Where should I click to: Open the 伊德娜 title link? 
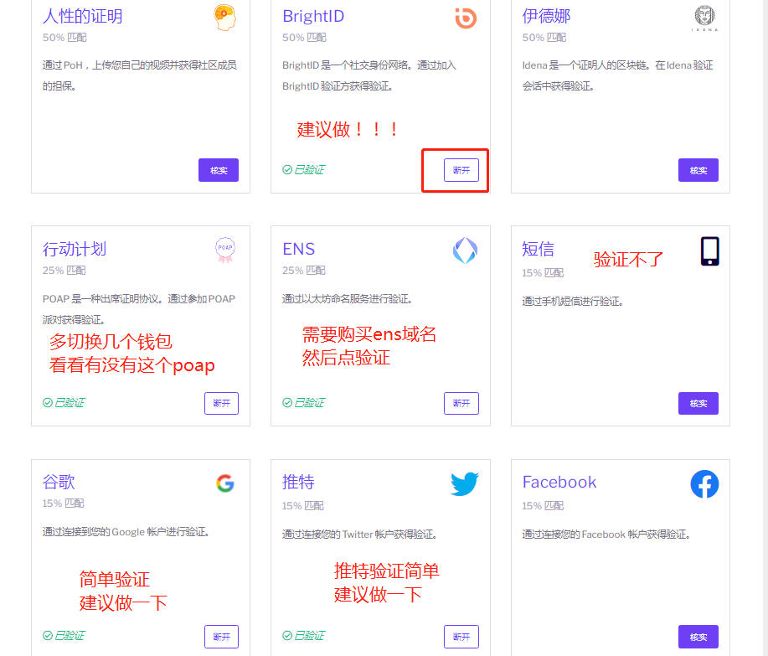point(546,16)
